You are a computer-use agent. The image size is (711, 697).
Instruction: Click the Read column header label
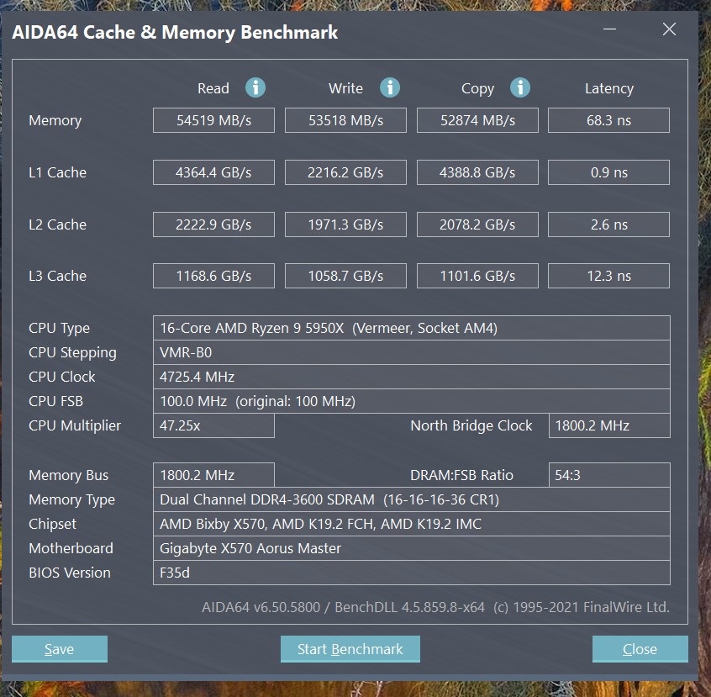pyautogui.click(x=213, y=88)
